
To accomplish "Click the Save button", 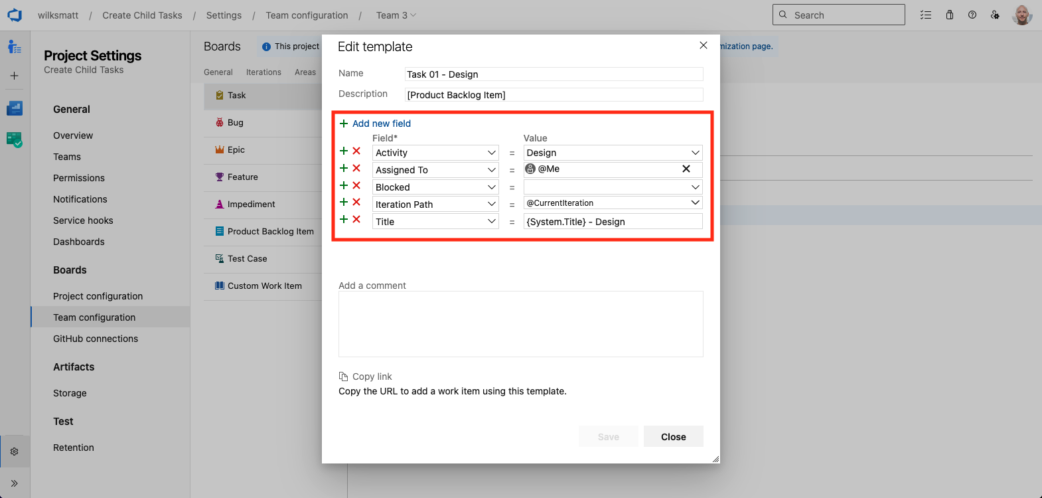I will click(609, 437).
